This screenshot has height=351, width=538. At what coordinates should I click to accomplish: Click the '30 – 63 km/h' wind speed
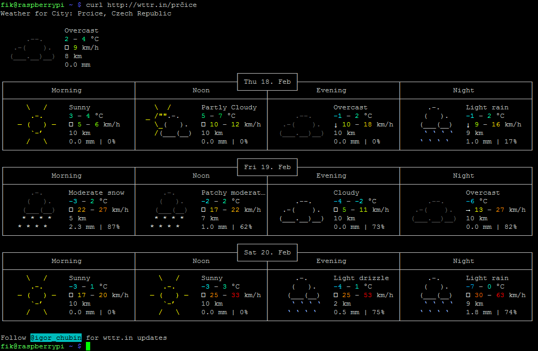pos(500,295)
